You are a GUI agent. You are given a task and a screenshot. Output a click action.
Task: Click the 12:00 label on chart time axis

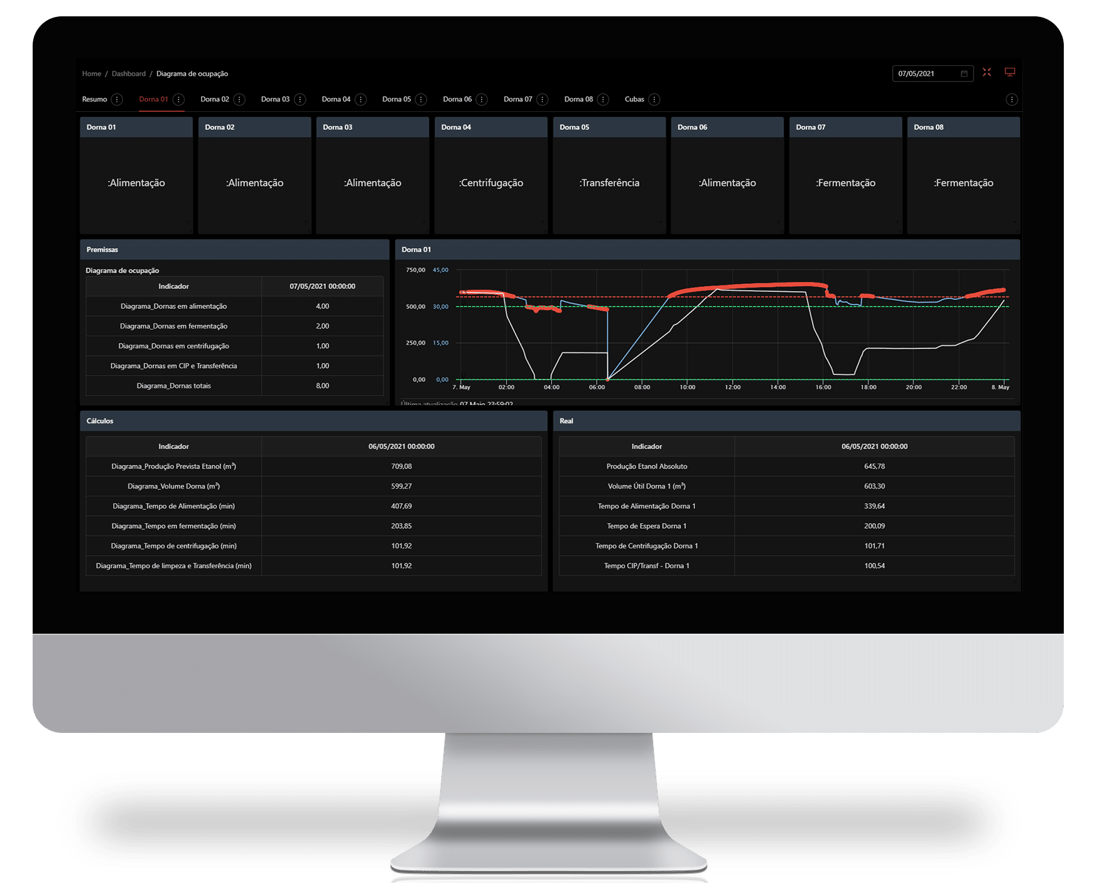point(732,387)
